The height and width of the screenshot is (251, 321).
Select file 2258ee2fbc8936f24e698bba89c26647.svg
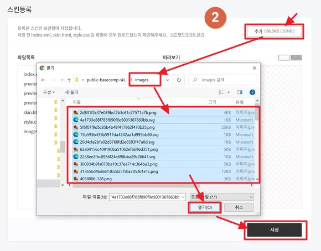(x=163, y=156)
